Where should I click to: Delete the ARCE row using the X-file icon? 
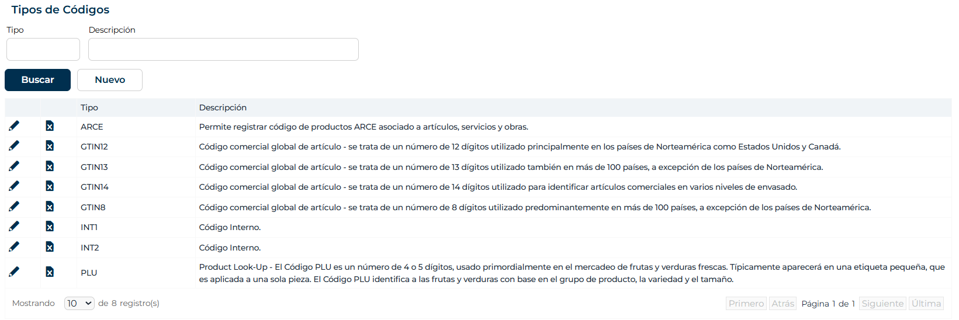click(x=50, y=126)
